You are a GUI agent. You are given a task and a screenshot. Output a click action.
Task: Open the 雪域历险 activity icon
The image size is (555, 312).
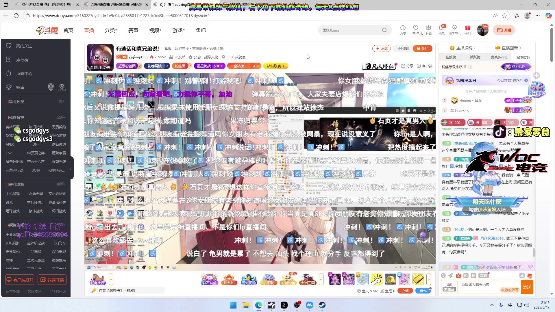(249, 279)
